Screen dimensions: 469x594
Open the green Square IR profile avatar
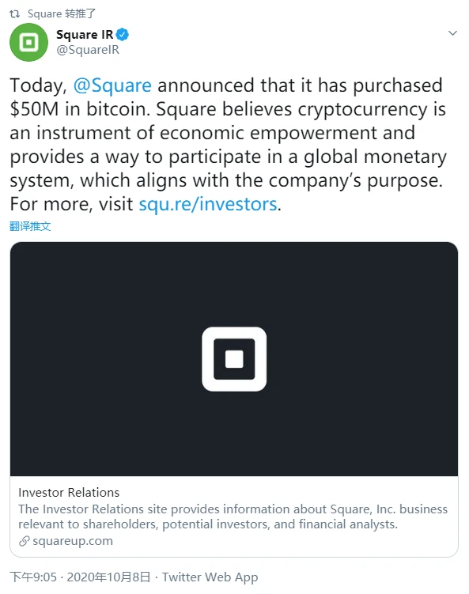click(28, 42)
